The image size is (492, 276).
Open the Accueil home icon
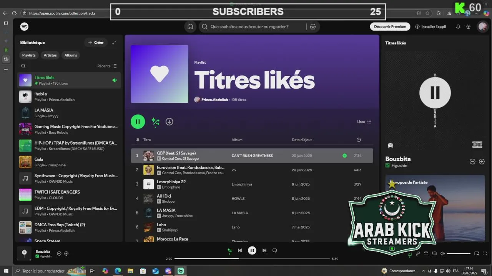coord(190,26)
